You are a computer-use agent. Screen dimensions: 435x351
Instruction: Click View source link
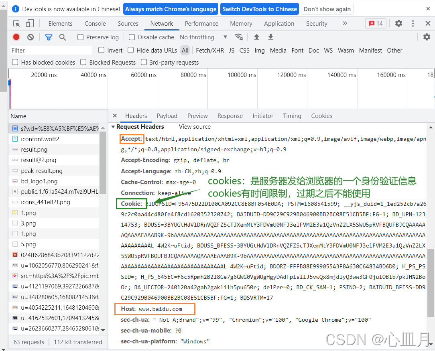click(195, 127)
